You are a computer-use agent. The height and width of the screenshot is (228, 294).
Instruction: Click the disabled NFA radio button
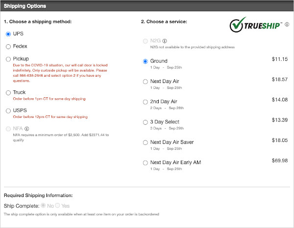click(8, 129)
